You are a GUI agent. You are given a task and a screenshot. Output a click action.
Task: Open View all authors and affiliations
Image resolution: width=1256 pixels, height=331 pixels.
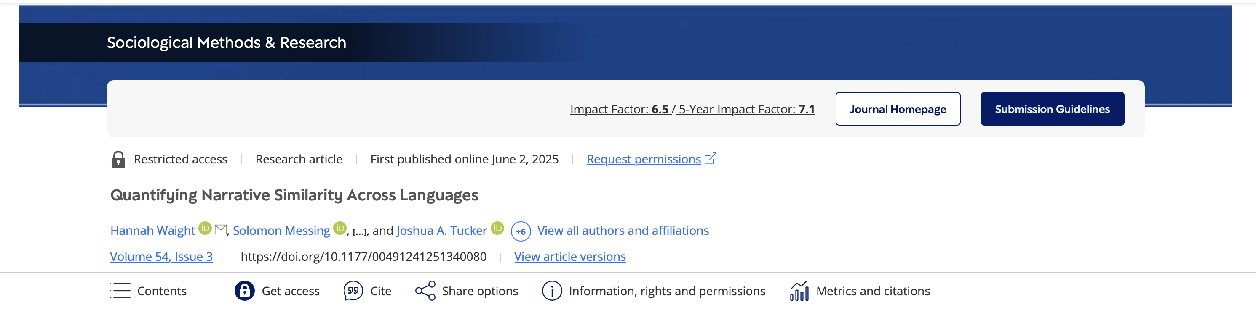tap(623, 230)
